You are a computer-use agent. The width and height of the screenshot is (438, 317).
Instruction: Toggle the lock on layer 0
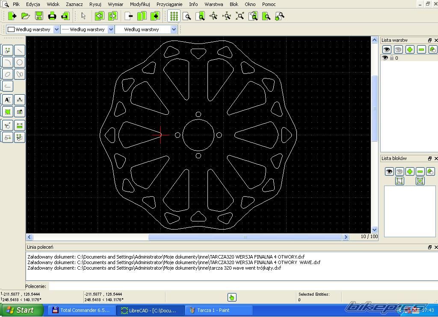[392, 58]
